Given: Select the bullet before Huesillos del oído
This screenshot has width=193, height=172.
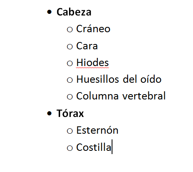Looking at the screenshot, I should (x=70, y=80).
